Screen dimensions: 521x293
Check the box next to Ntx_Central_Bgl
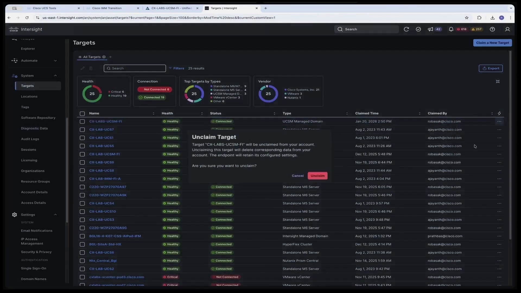point(82,261)
